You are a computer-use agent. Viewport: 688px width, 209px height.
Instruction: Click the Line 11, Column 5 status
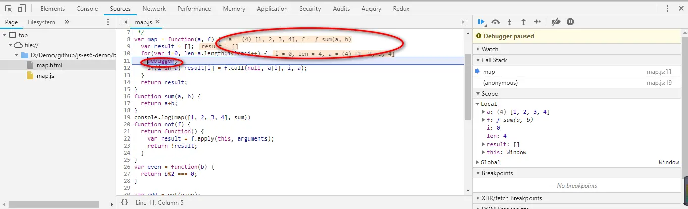coord(160,202)
